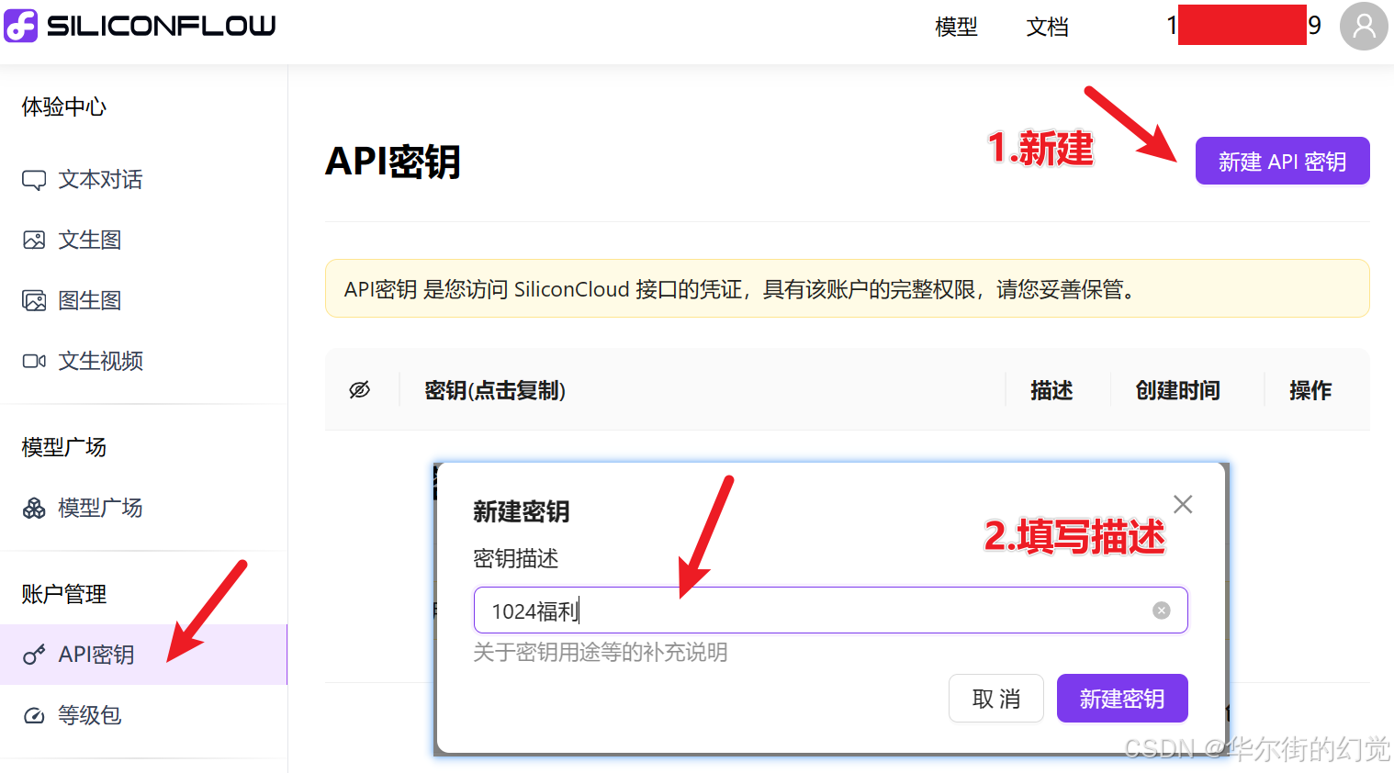The height and width of the screenshot is (773, 1394).
Task: Click the 模型广场 cubes icon
Action: tap(34, 509)
